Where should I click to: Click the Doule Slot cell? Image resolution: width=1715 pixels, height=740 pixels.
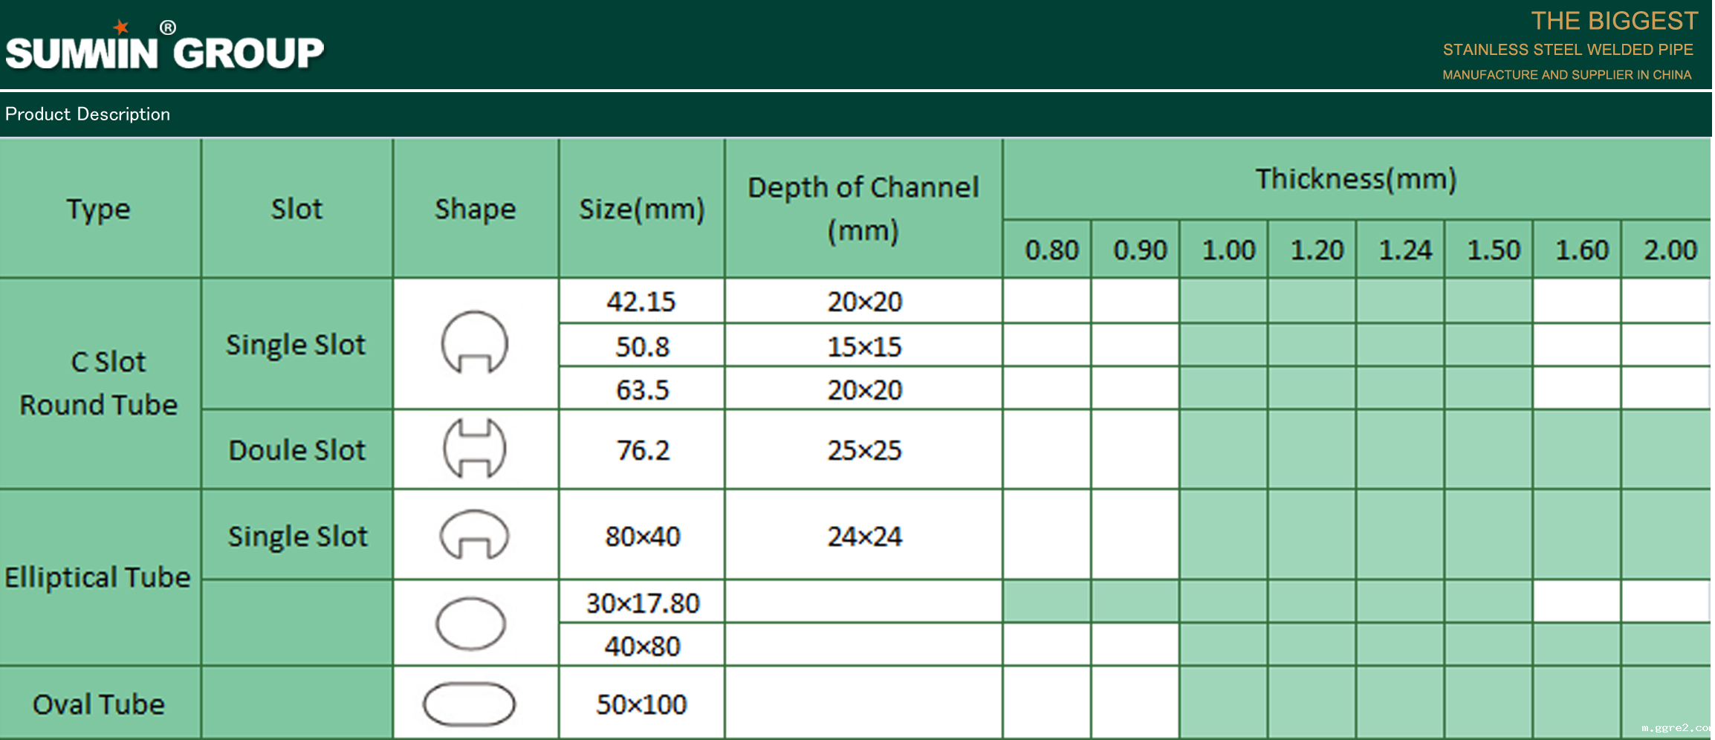[x=297, y=450]
